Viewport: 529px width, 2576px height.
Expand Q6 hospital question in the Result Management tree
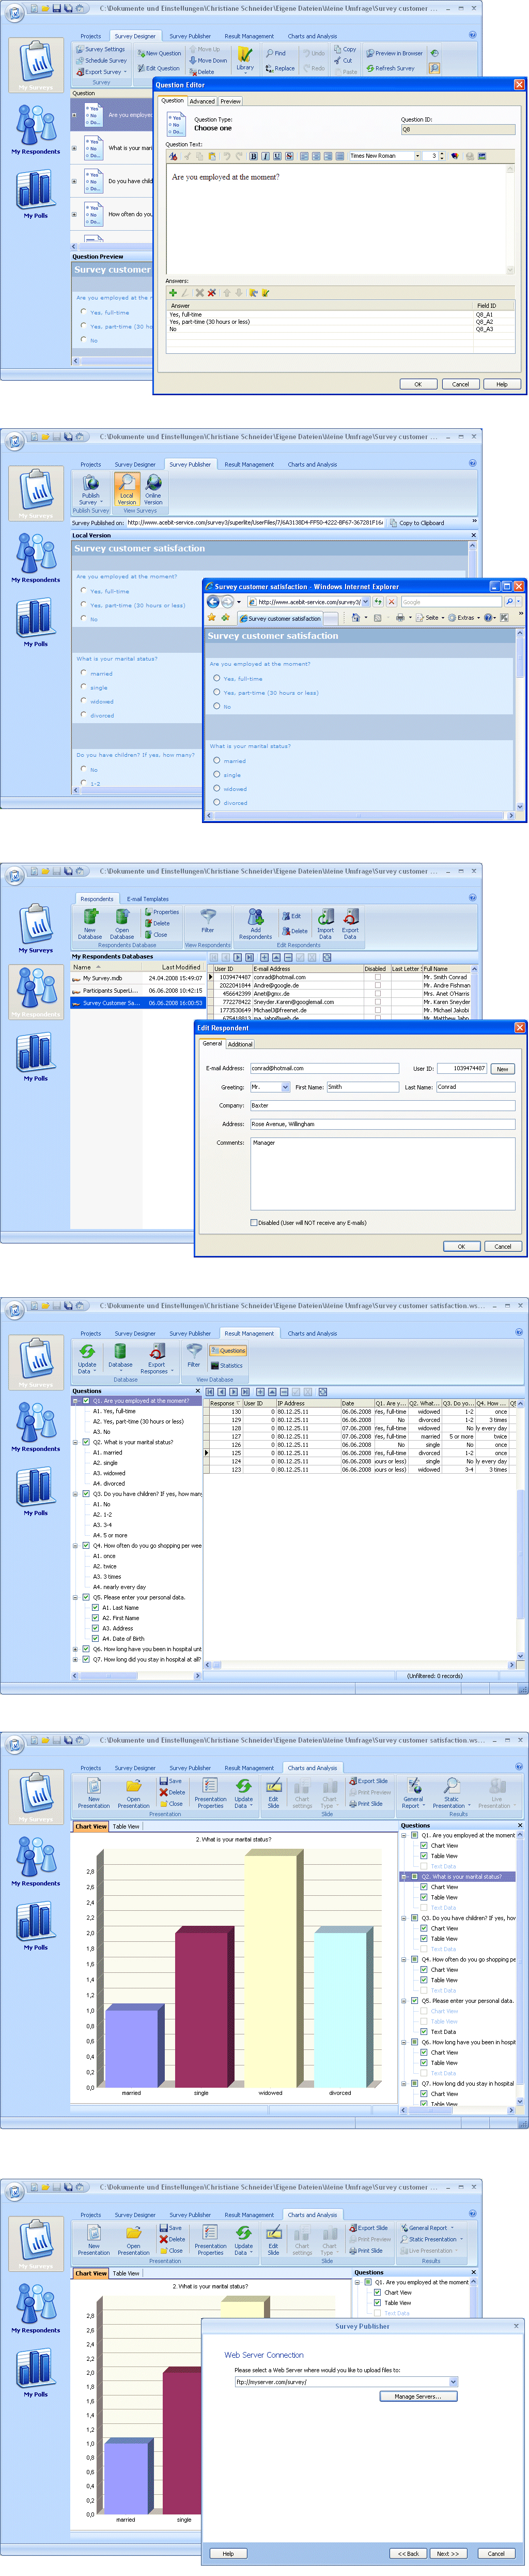75,1649
